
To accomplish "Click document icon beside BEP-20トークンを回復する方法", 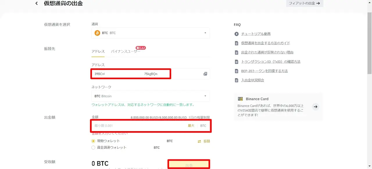I will 236,71.
